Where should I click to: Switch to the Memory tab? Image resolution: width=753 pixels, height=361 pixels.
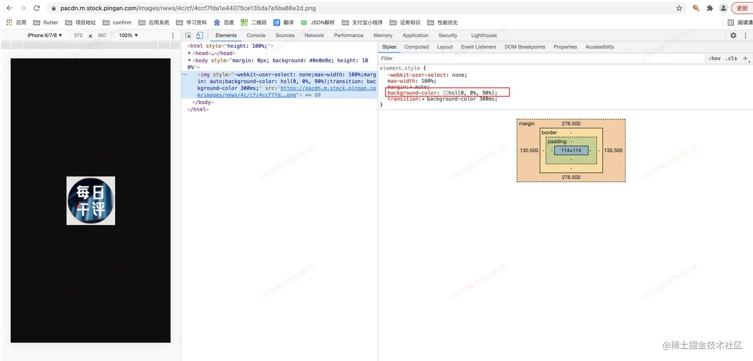tap(383, 35)
